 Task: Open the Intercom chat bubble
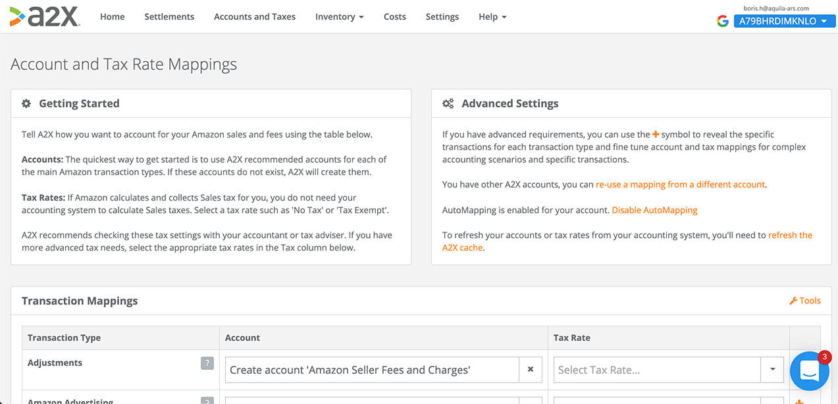pyautogui.click(x=809, y=371)
